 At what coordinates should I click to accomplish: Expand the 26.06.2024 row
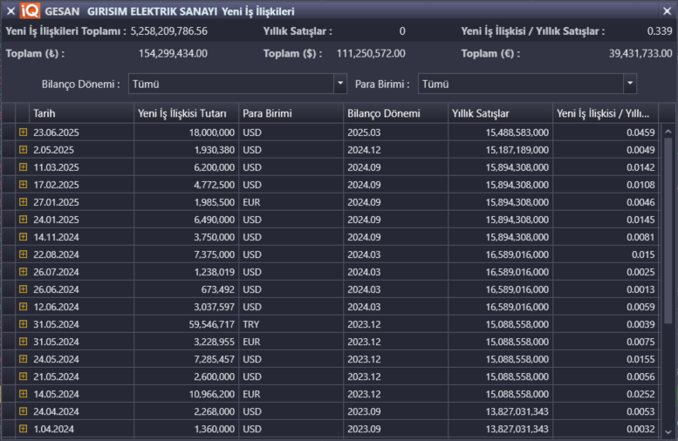click(x=23, y=289)
